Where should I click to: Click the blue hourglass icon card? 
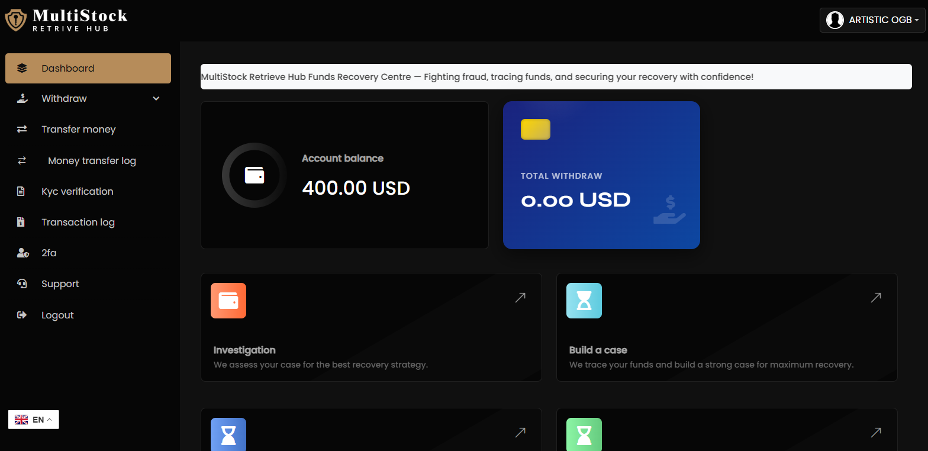tap(228, 434)
